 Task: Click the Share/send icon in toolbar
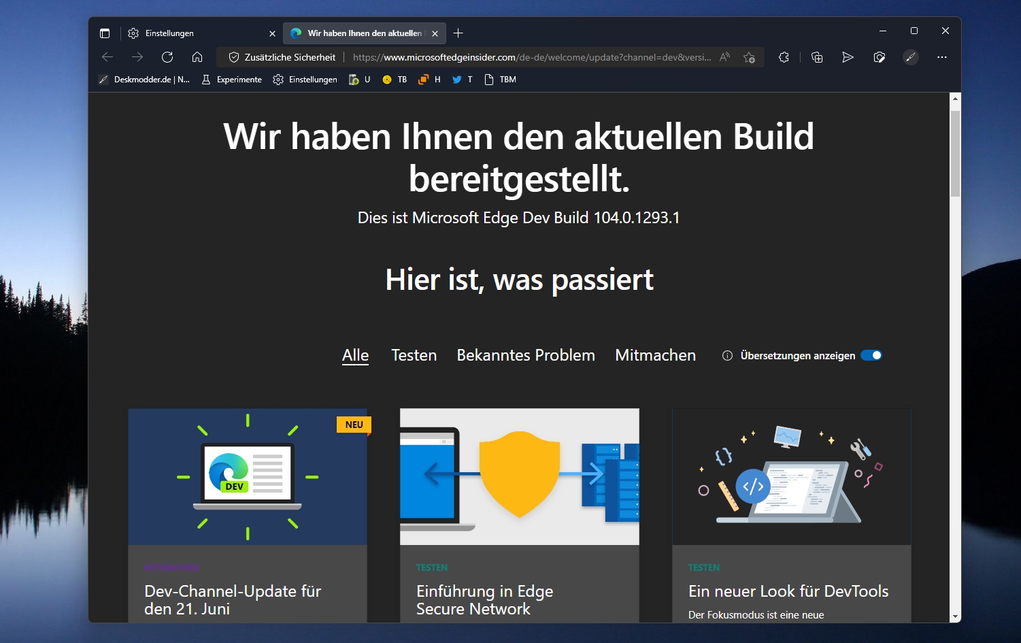[848, 57]
